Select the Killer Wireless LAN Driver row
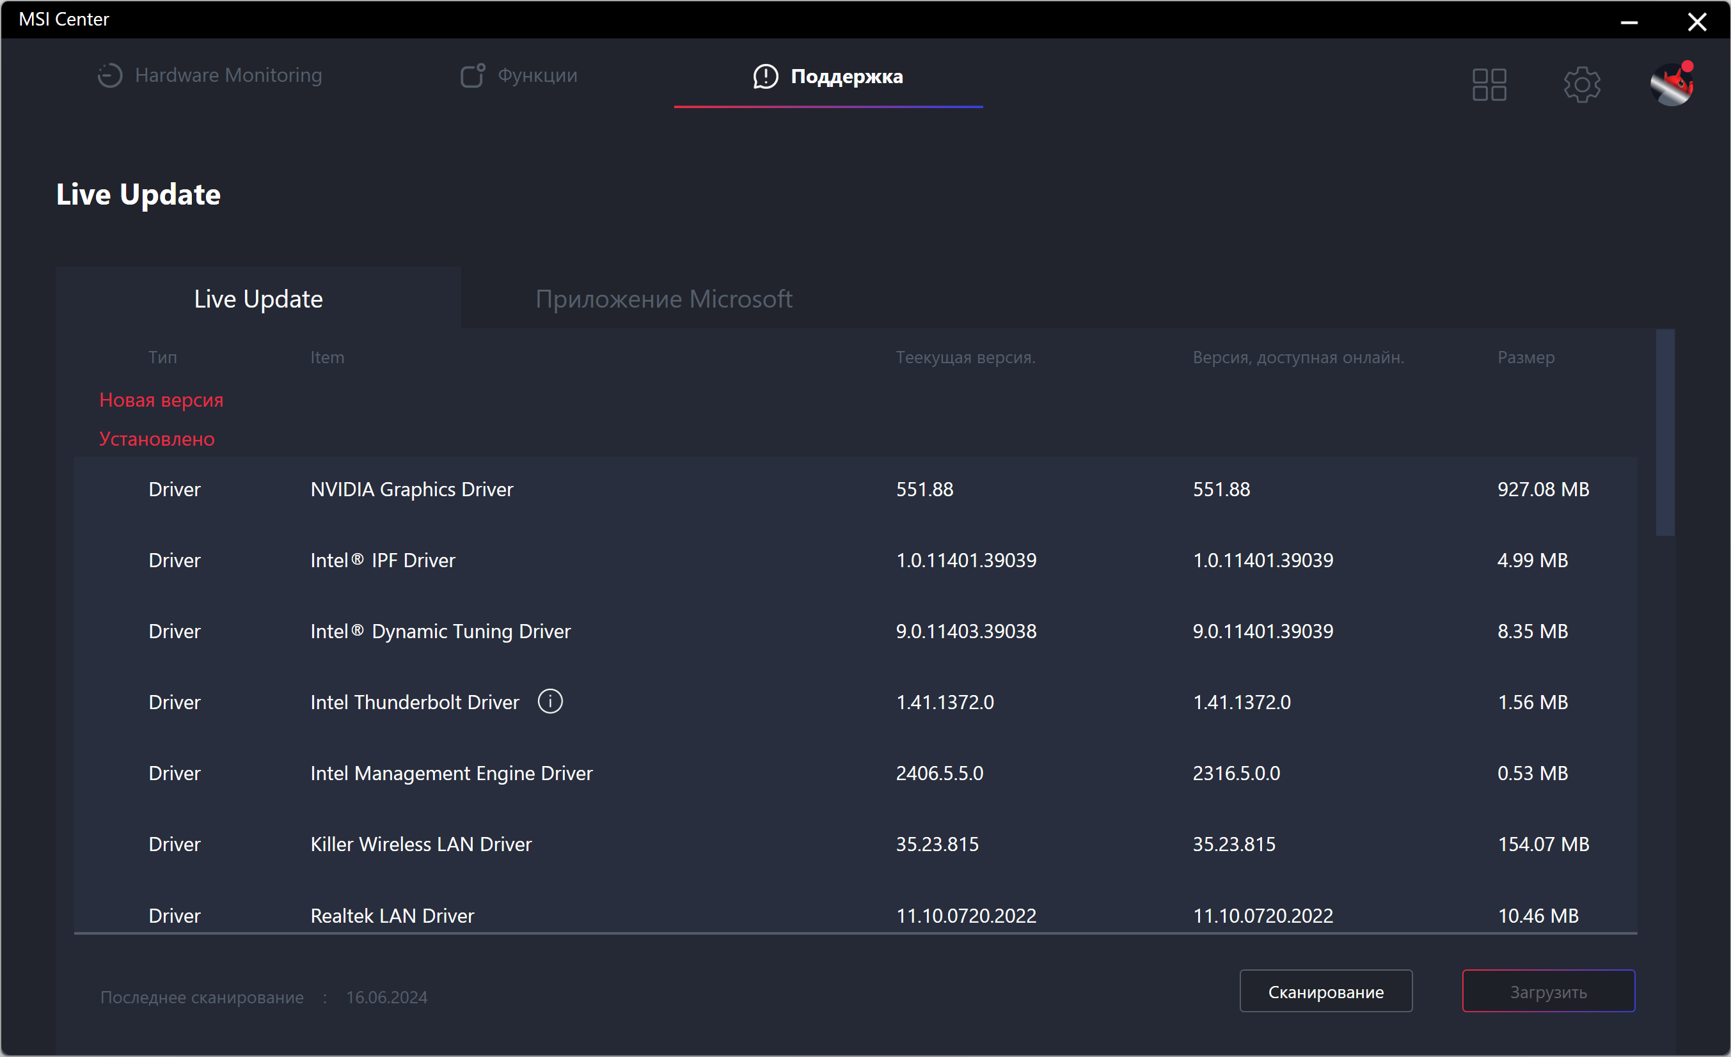This screenshot has height=1057, width=1731. (x=420, y=844)
